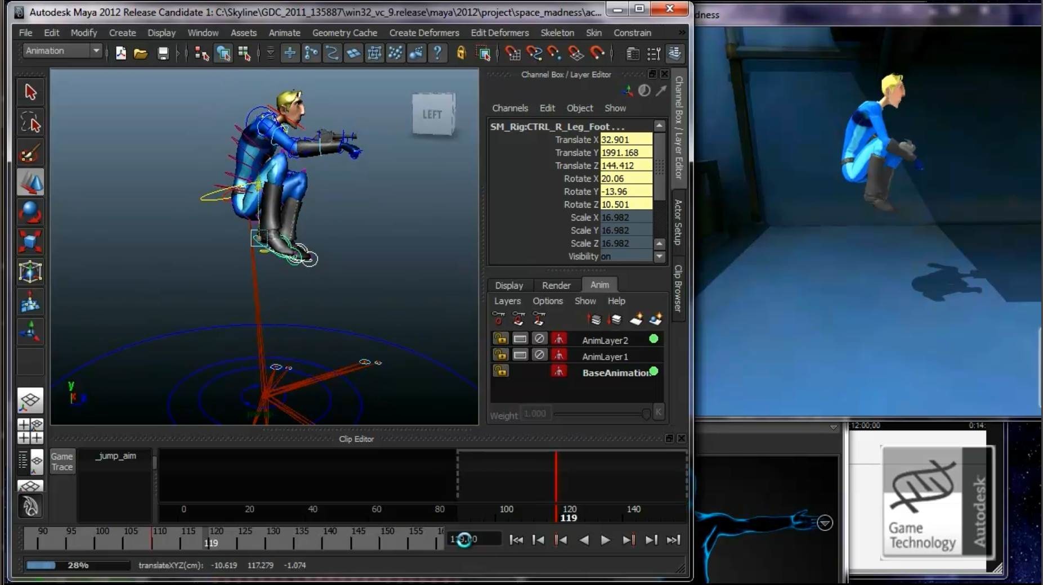Open the Channels menu in Channel Box
The width and height of the screenshot is (1043, 585).
(510, 108)
